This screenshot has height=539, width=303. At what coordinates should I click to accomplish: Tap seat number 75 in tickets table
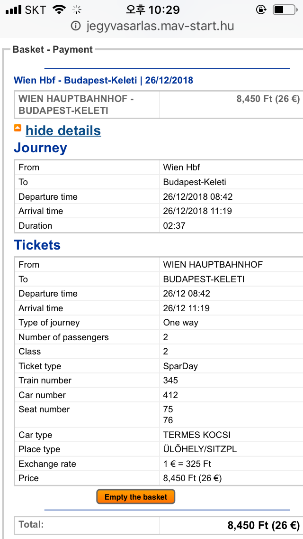click(168, 409)
